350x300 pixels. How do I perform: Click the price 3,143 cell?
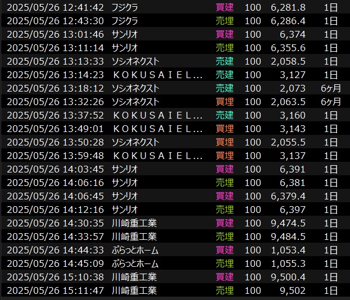(x=292, y=129)
